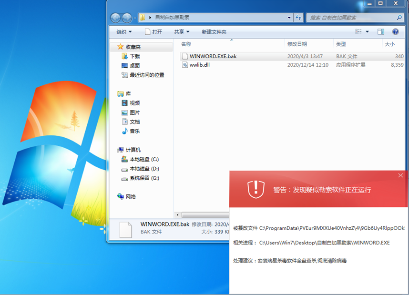409x295 pixels.
Task: Toggle the preview pane icon
Action: point(381,32)
